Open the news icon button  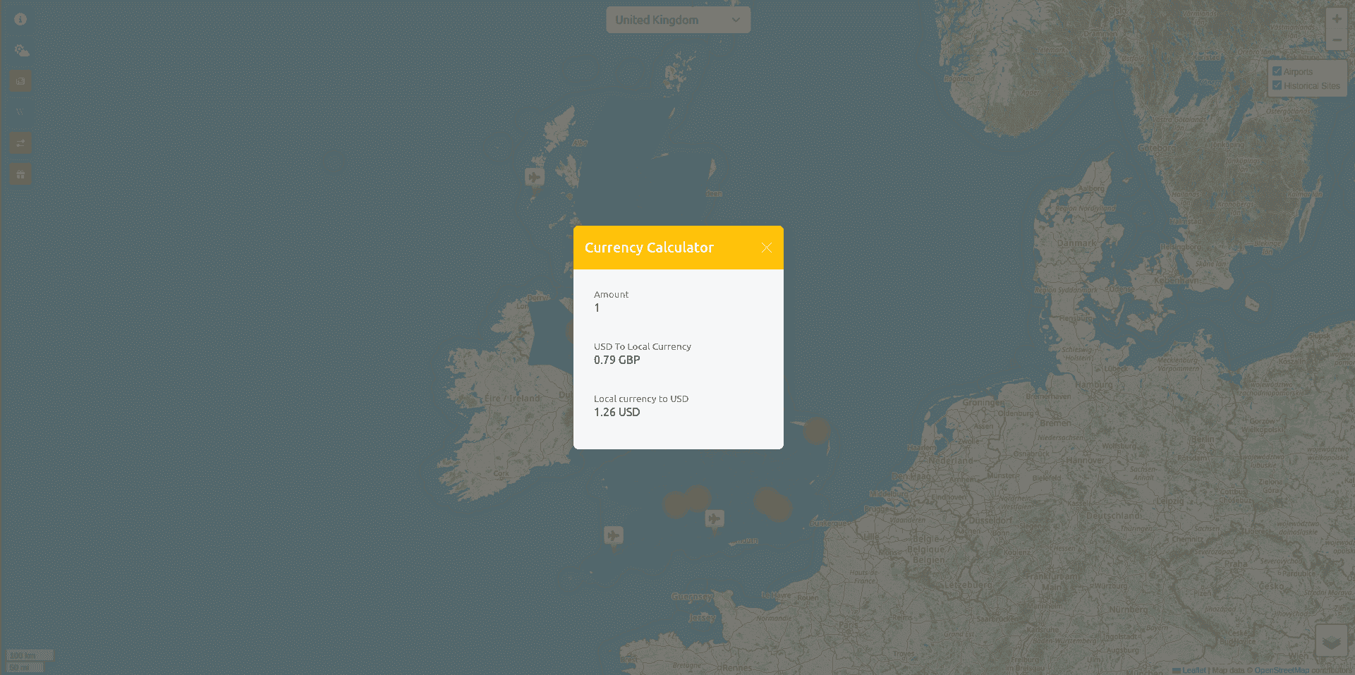coord(20,81)
